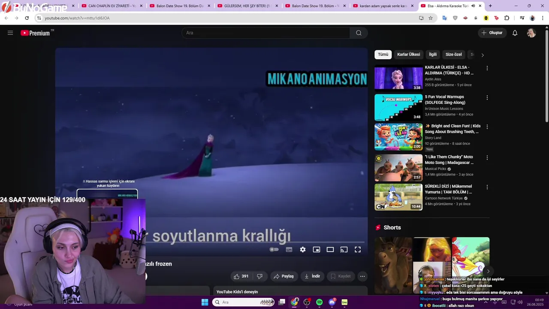Open options menu for KARLAR ÜLKESİ ELSA video

487,68
